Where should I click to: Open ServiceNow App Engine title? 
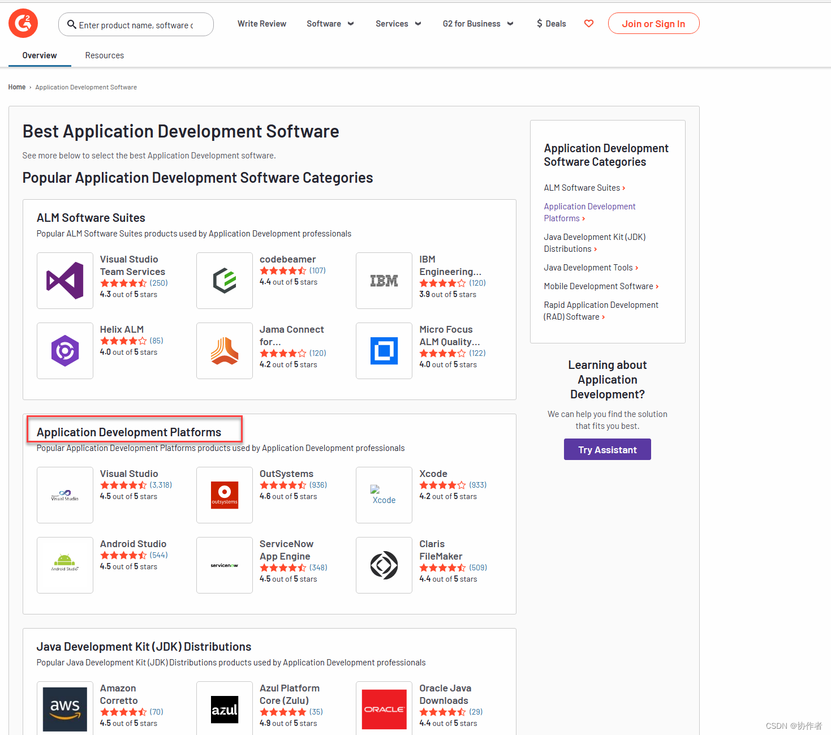[x=286, y=550]
